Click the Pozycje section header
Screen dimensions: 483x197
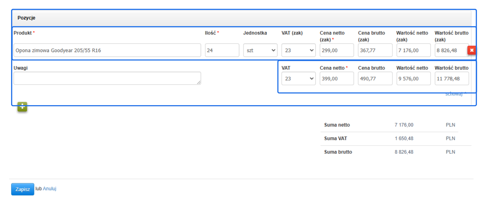pos(26,18)
